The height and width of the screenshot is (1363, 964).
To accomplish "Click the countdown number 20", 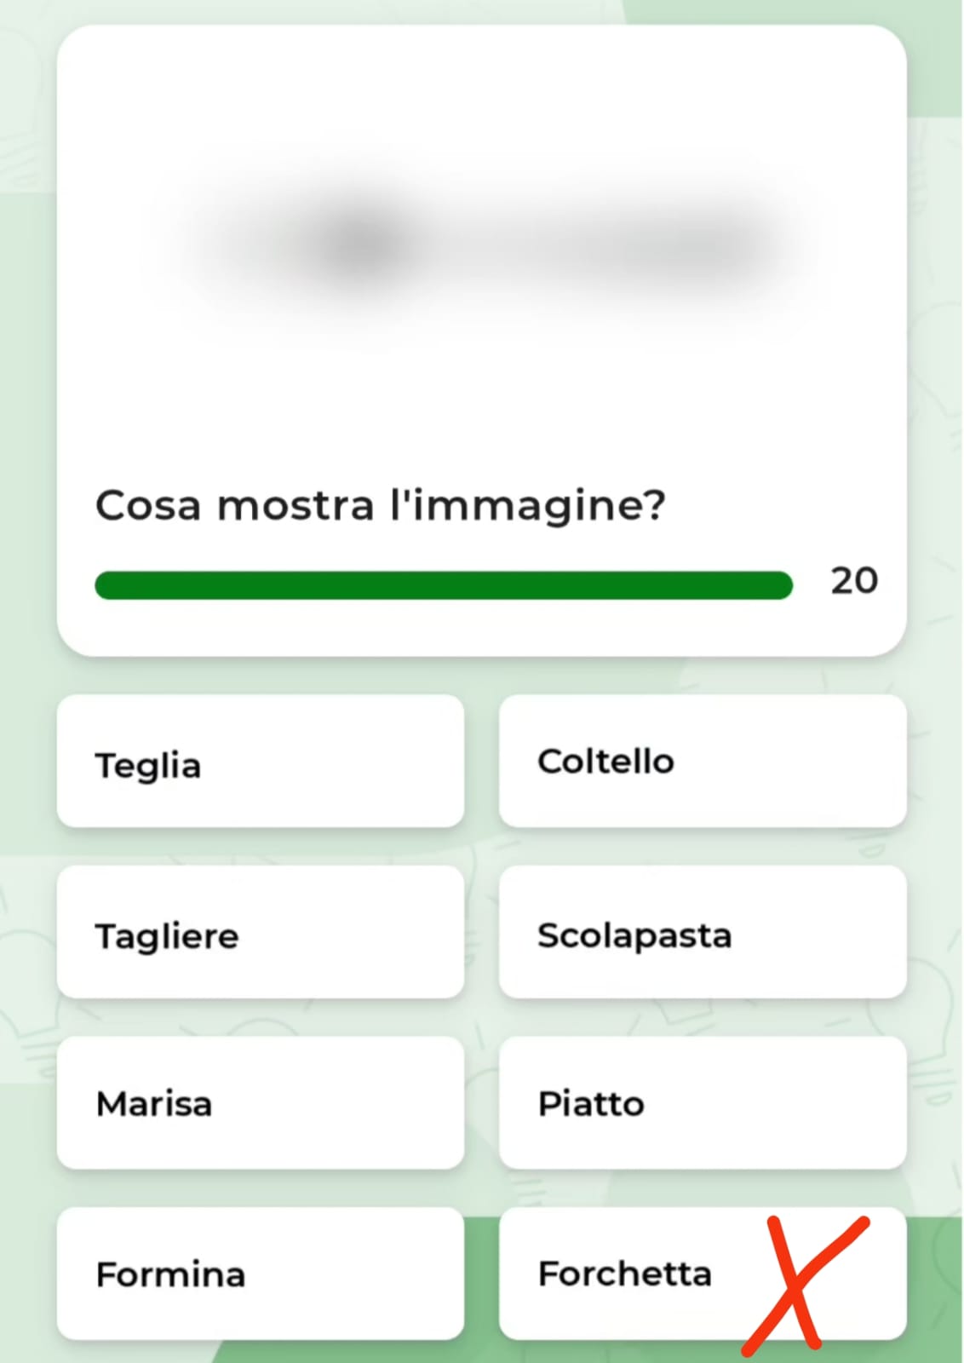I will (854, 581).
